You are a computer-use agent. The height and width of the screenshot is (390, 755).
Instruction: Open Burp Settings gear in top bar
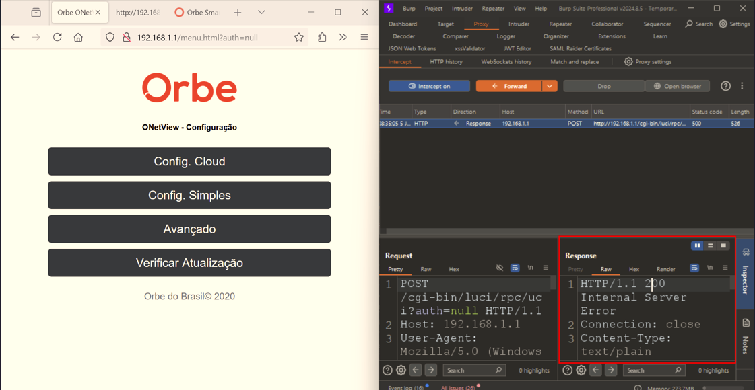[734, 24]
